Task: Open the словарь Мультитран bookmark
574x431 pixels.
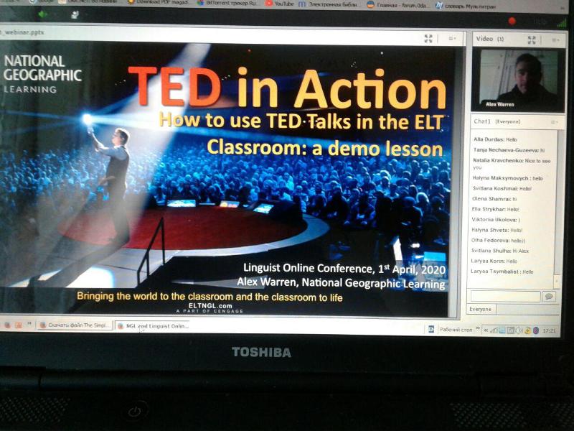Action: click(466, 6)
